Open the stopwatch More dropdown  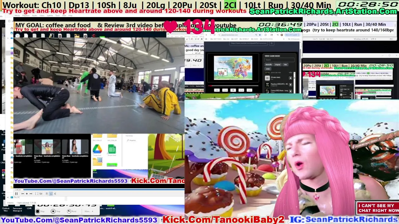[89, 211]
